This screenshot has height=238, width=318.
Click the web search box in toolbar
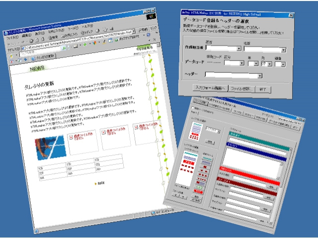pyautogui.click(x=40, y=52)
